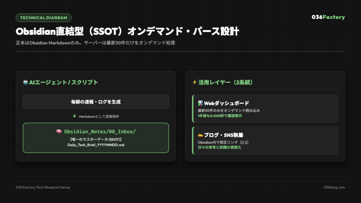Click the 活用レイヤー（2系統）heading
The height and width of the screenshot is (203, 361).
pos(225,82)
